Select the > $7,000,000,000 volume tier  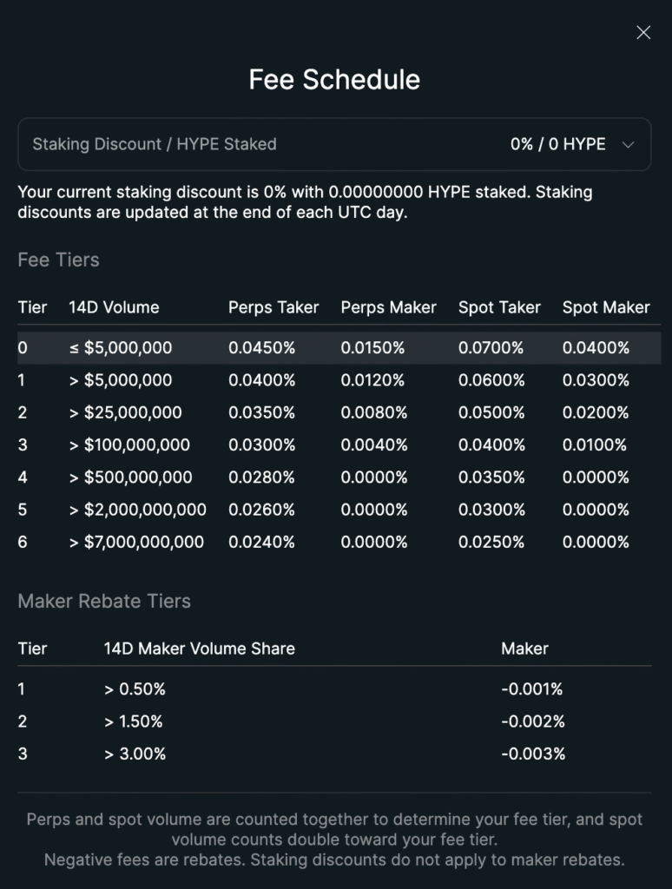[136, 542]
